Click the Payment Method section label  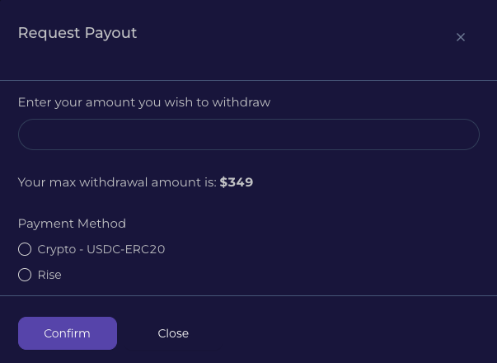pos(72,224)
